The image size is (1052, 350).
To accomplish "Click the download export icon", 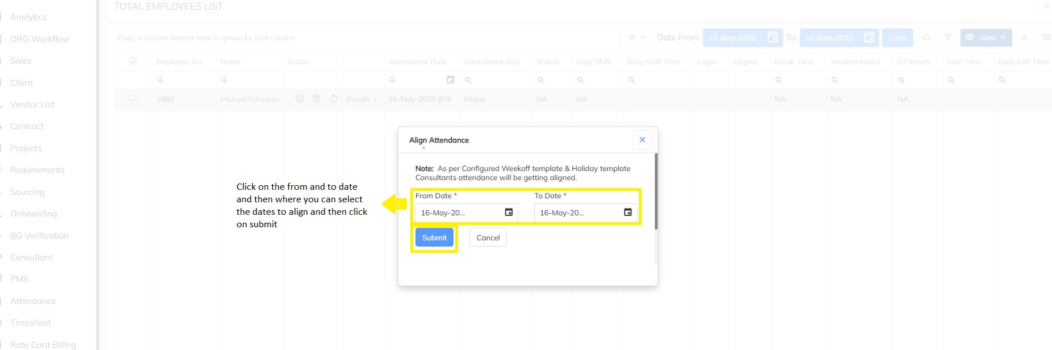I will point(1025,37).
